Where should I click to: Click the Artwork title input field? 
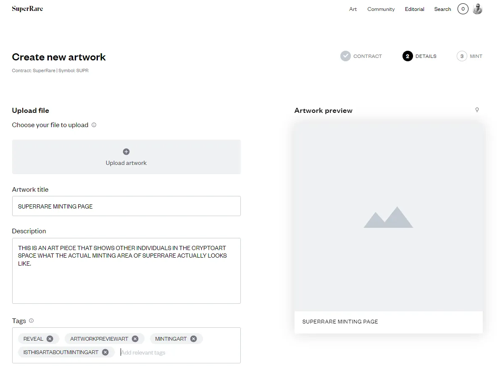click(x=126, y=206)
